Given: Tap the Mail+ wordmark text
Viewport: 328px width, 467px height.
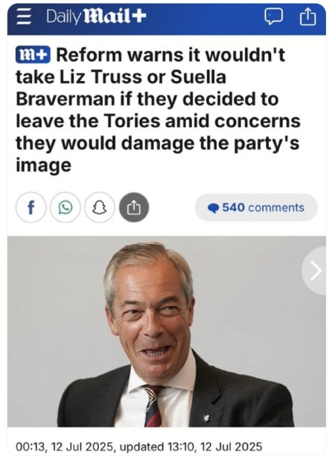Looking at the screenshot, I should tap(115, 17).
